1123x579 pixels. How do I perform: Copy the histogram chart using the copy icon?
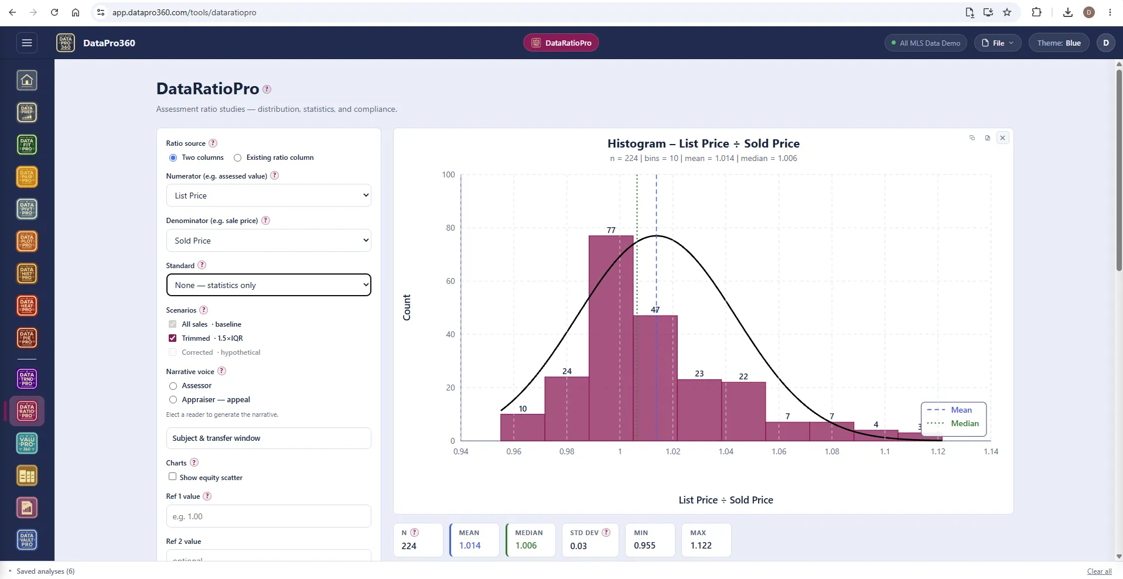[972, 138]
